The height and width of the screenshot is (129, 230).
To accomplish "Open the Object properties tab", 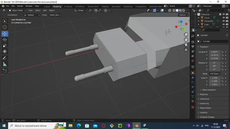I will tap(193, 73).
